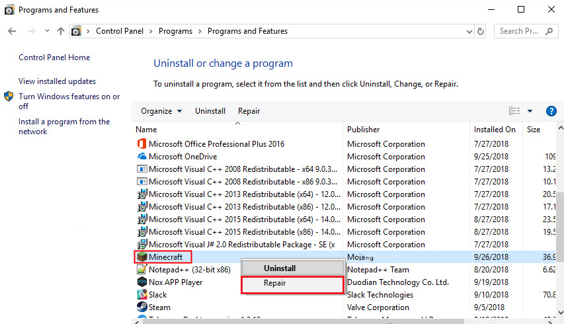Viewport: 564px width, 324px height.
Task: Click the view layout icon in the toolbar
Action: 514,111
